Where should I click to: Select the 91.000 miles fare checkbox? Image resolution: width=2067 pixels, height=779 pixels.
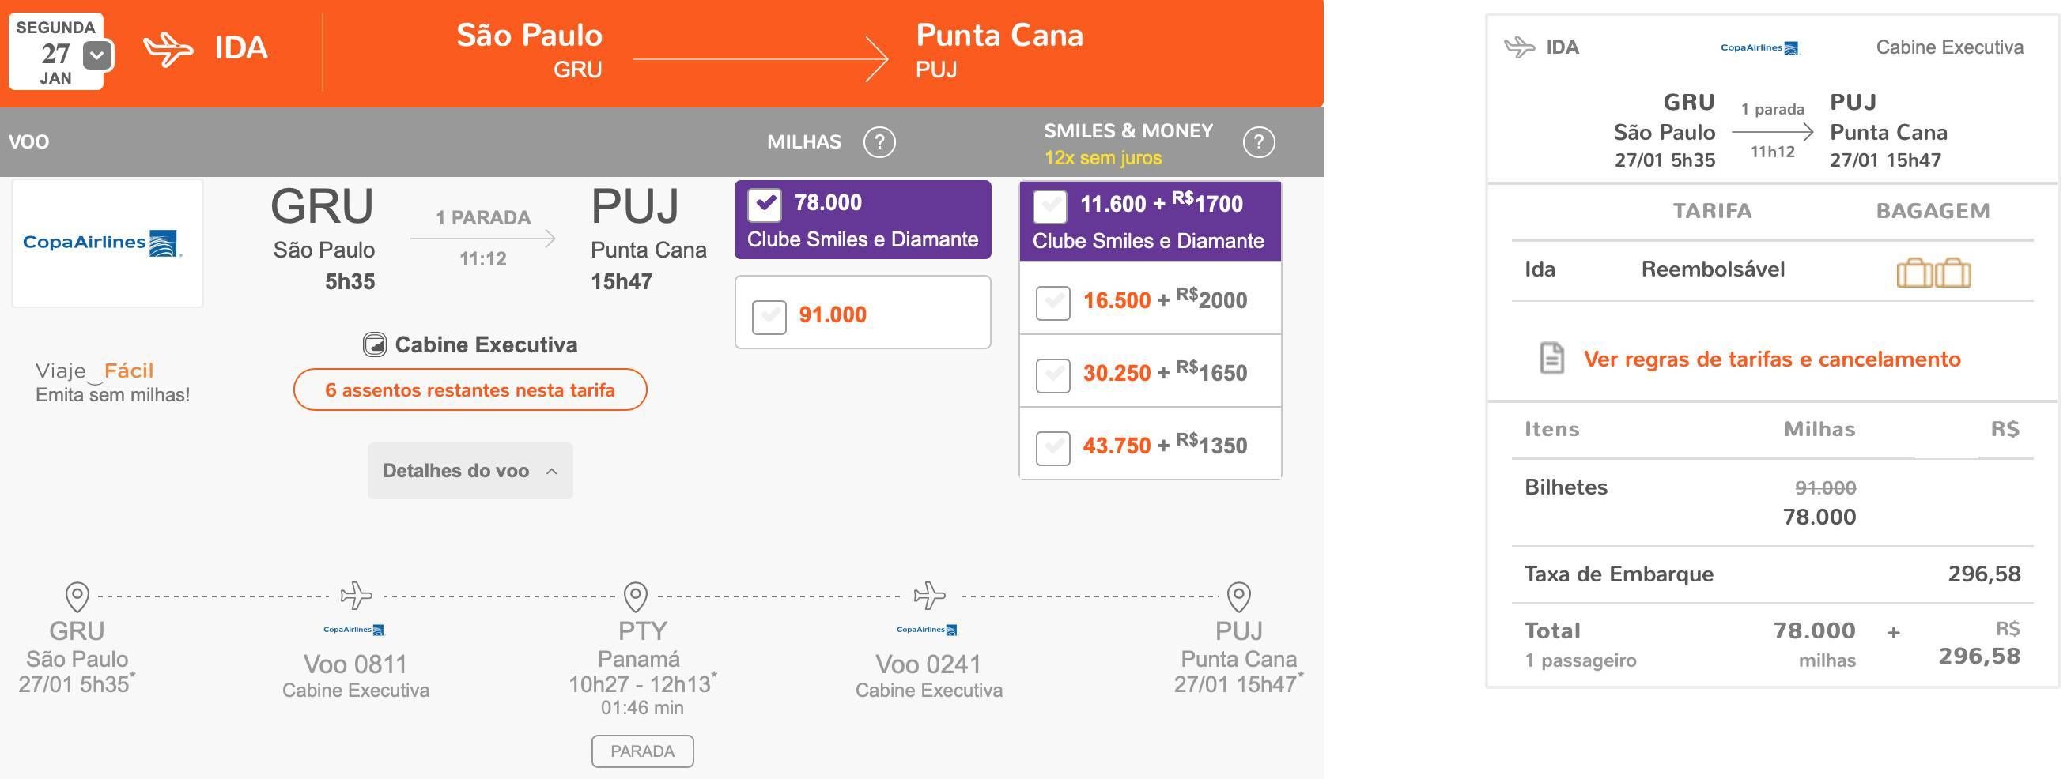(x=769, y=317)
